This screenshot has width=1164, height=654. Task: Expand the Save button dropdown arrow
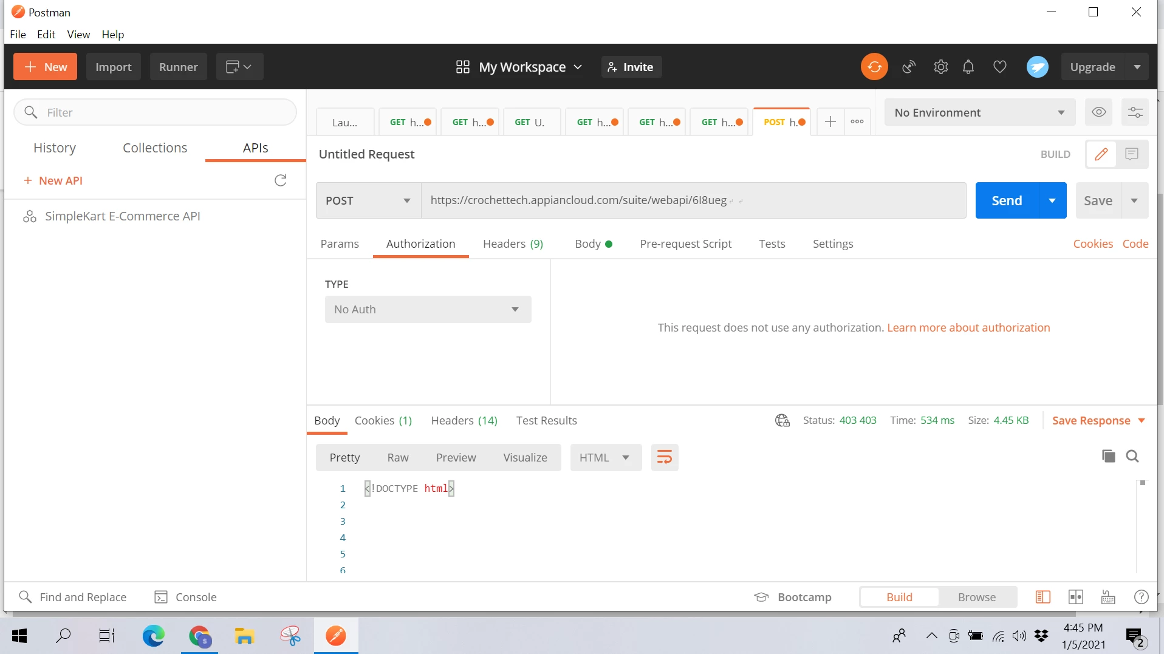click(1134, 200)
